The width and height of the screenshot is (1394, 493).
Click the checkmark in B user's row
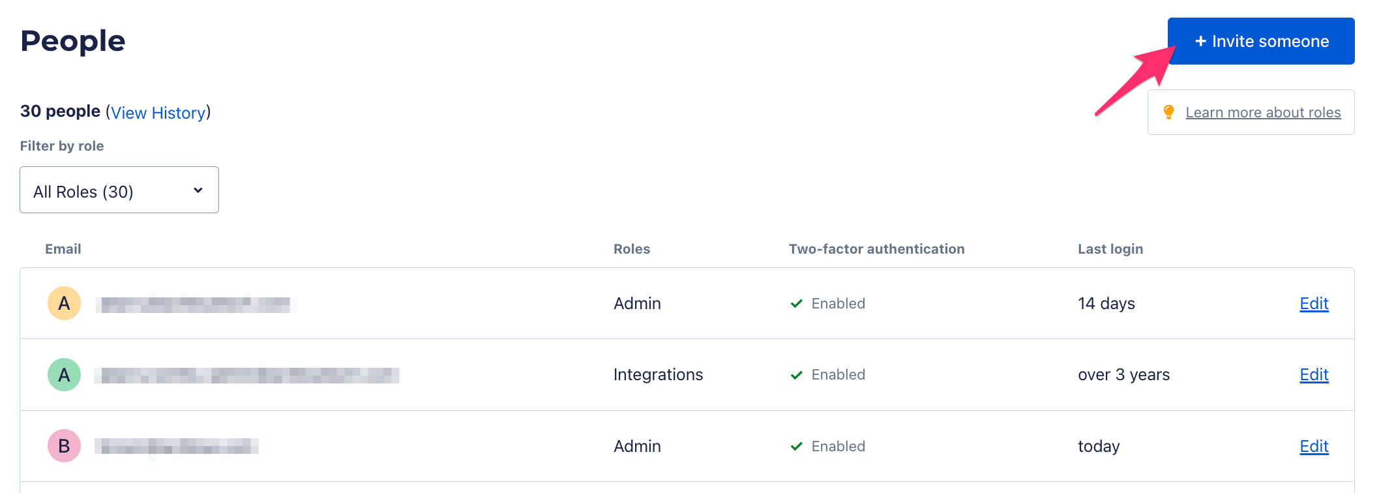pyautogui.click(x=796, y=447)
